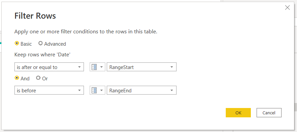Click the parameter type icon beside RangeEnd
Screen dimensions: 297x132
(x=94, y=90)
